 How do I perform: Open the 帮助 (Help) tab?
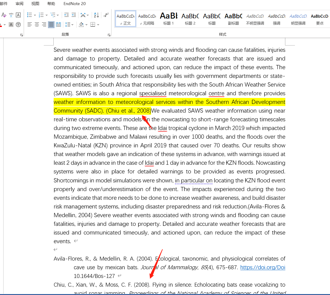click(51, 4)
